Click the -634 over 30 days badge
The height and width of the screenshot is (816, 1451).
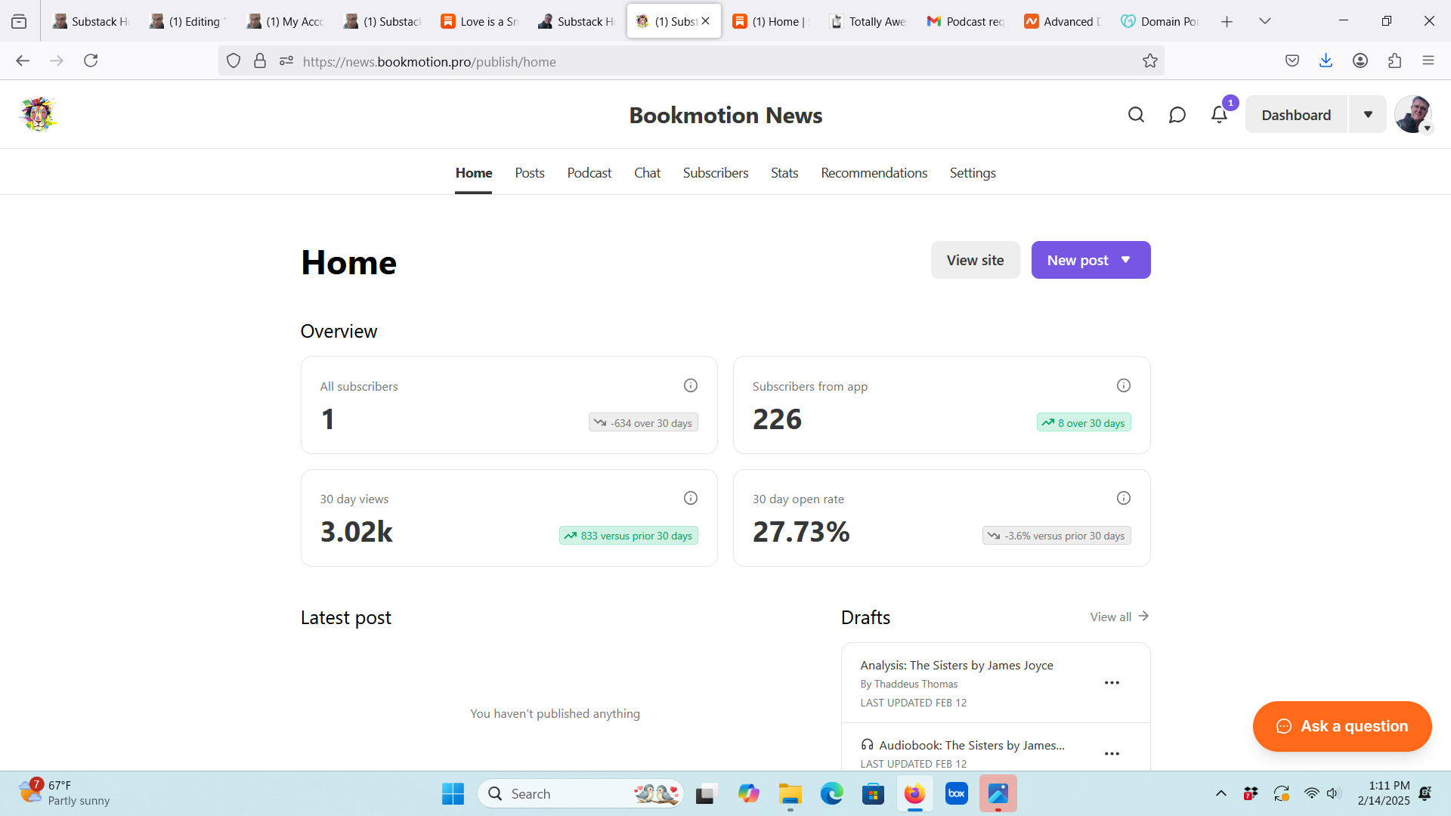click(643, 423)
